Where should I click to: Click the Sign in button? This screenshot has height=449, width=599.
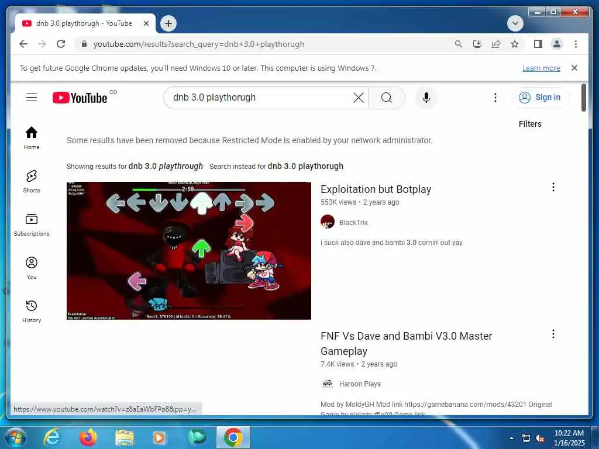(540, 98)
